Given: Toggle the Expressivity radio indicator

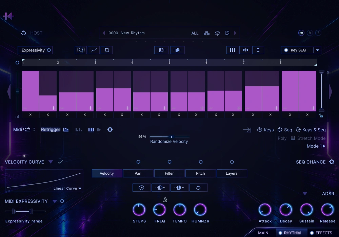Looking at the screenshot, I should click(49, 50).
